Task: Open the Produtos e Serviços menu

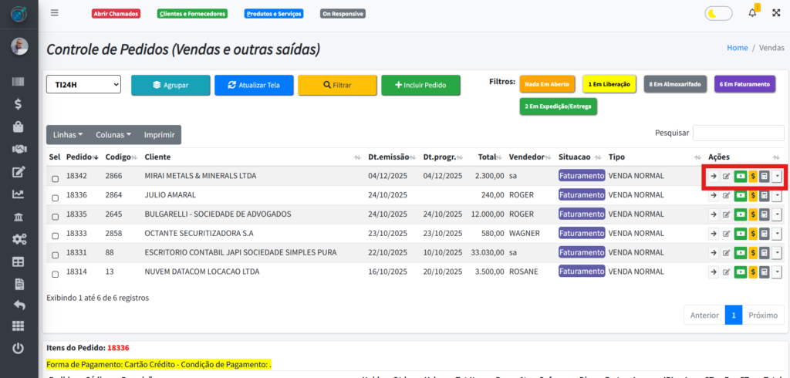Action: [273, 14]
